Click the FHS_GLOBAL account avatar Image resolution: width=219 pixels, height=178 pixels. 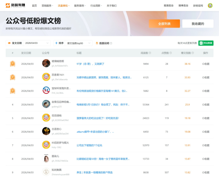coord(46,90)
